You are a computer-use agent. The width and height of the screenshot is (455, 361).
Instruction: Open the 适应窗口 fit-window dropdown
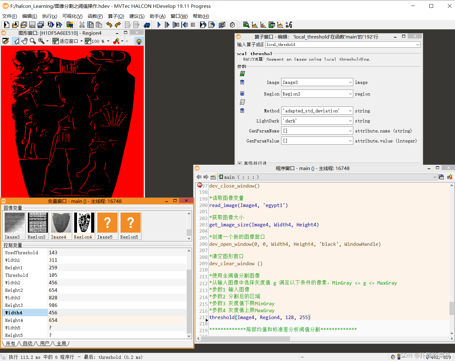(81, 41)
